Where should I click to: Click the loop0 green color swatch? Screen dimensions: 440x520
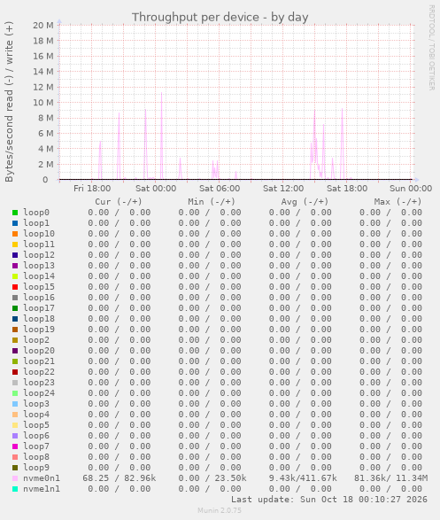click(x=15, y=213)
